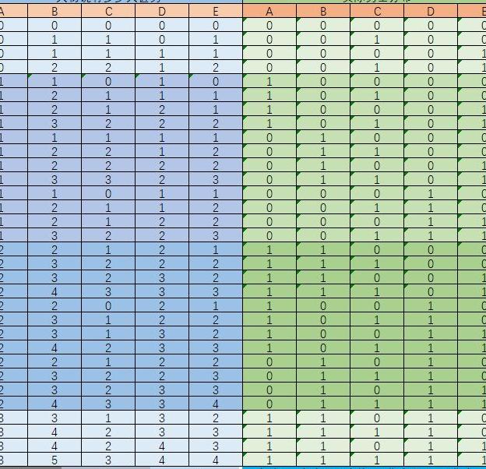Select column B header above green table
486x469 pixels.
tap(323, 12)
